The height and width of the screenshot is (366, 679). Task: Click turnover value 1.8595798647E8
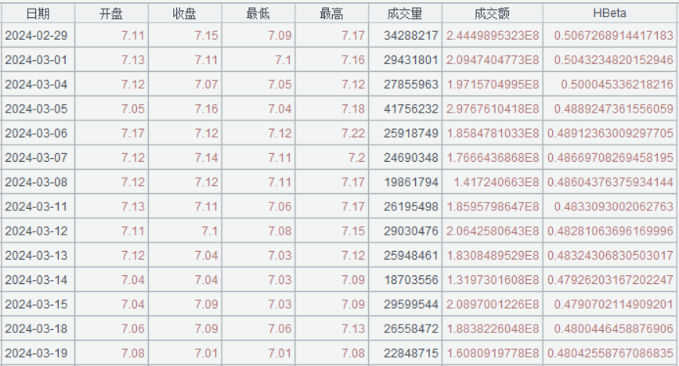coord(493,206)
